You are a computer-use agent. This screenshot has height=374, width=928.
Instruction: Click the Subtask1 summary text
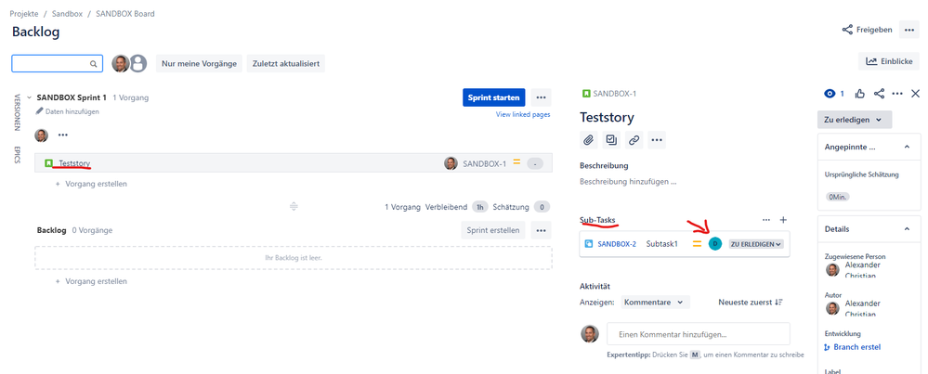point(661,243)
